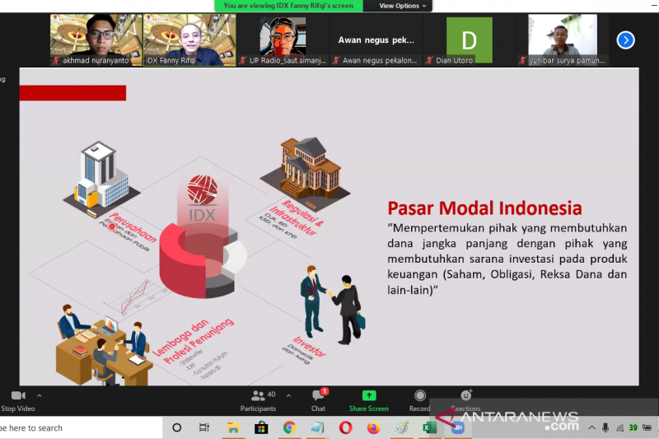The image size is (659, 439).
Task: Click the Investor label on the slide
Action: pos(310,346)
